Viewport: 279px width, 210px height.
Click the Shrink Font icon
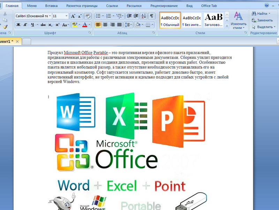coord(80,16)
